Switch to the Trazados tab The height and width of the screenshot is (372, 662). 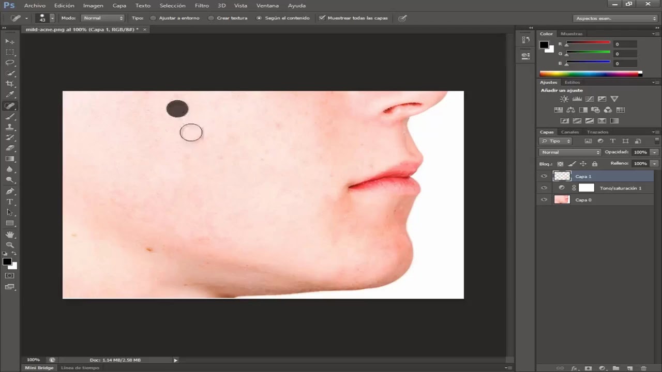597,132
